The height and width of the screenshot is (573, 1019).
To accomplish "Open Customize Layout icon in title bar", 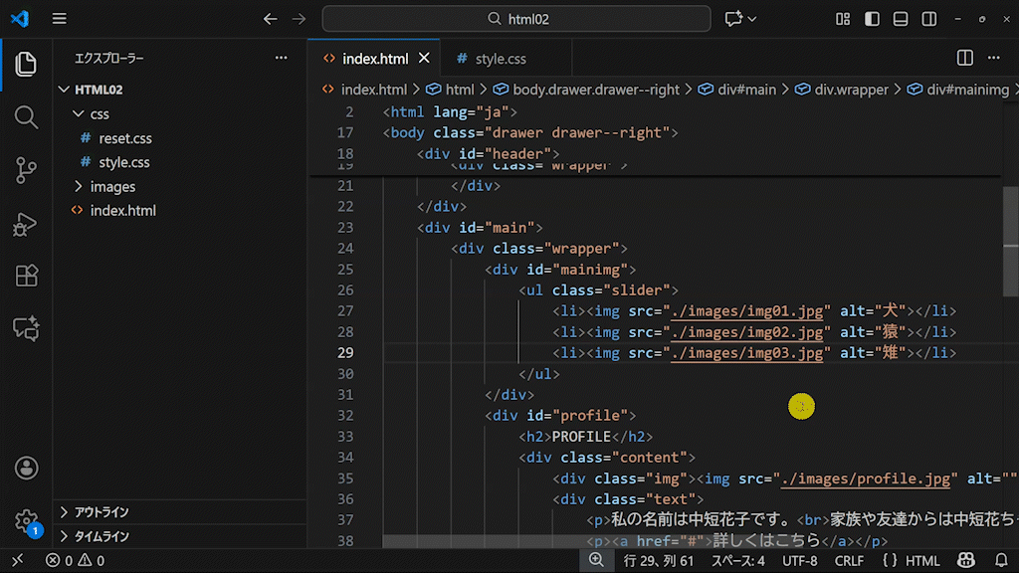I will [843, 19].
